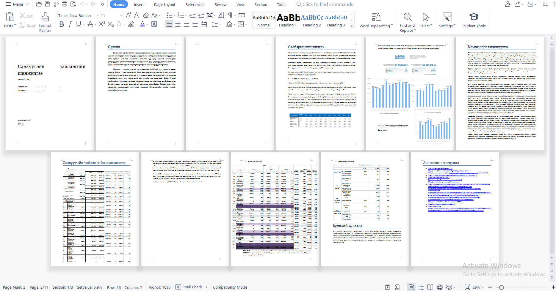Click the character border (boxed A) icon
The width and height of the screenshot is (556, 291).
154,24
